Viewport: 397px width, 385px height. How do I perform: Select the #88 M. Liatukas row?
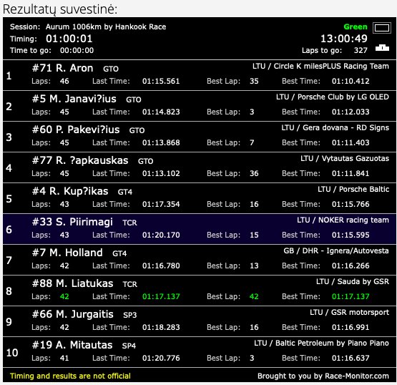click(200, 291)
